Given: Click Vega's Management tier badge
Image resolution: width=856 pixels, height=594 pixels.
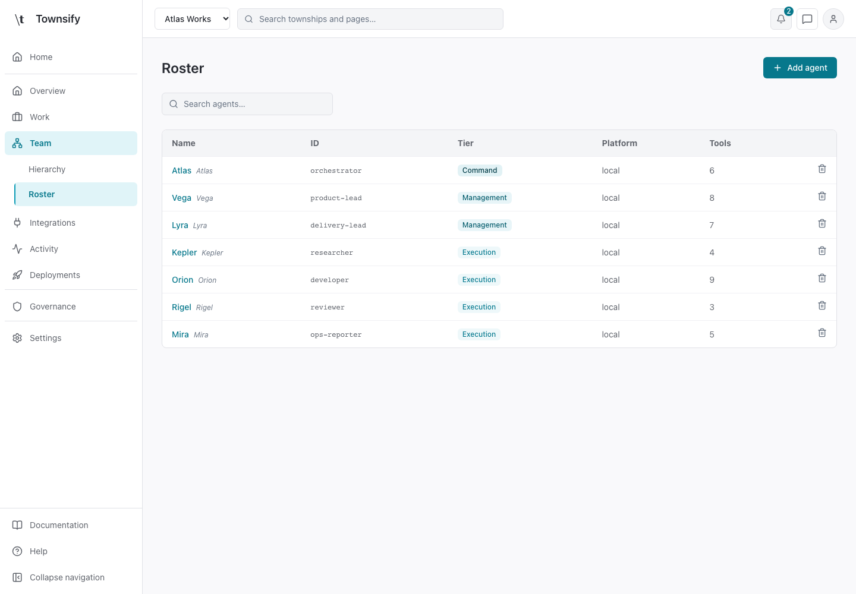Looking at the screenshot, I should (484, 198).
